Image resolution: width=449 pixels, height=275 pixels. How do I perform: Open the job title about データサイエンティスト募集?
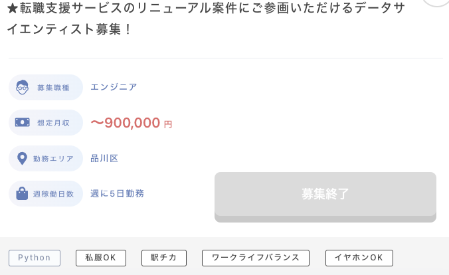(206, 19)
